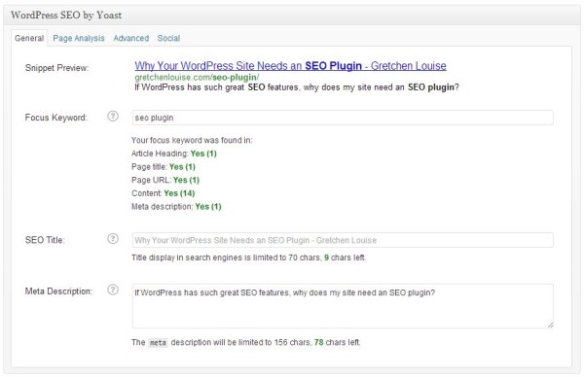The image size is (584, 377).
Task: Click the WordPress SEO by Yoast header
Action: [66, 16]
